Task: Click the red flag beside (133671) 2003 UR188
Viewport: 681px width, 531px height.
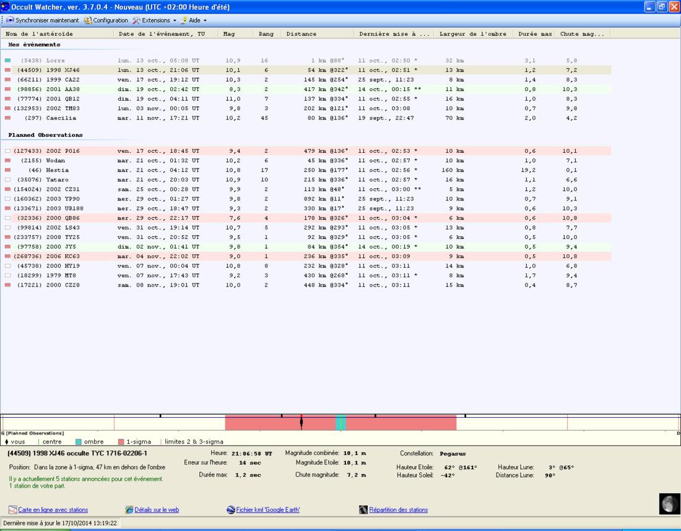Action: 8,209
